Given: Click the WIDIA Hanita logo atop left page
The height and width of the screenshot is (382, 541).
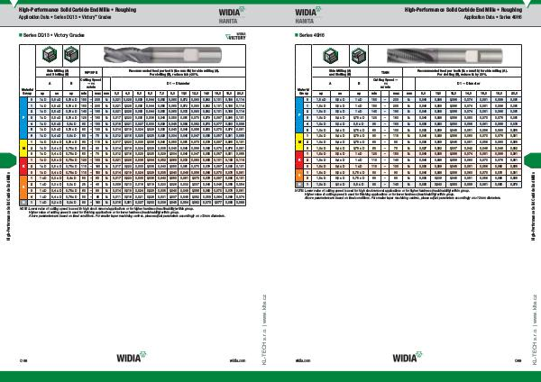Looking at the screenshot, I should click(x=232, y=15).
